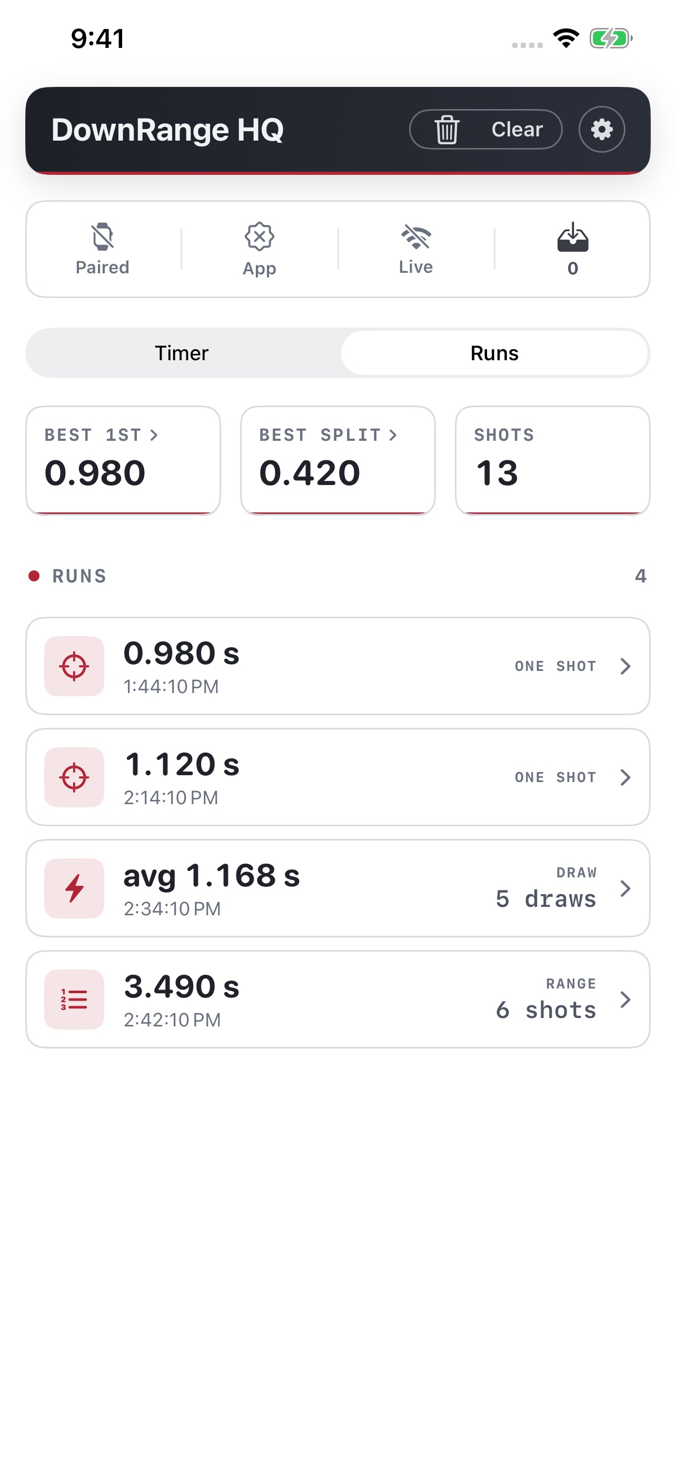Viewport: 676px width, 1463px height.
Task: Tap the '5 draws' label
Action: pyautogui.click(x=546, y=899)
